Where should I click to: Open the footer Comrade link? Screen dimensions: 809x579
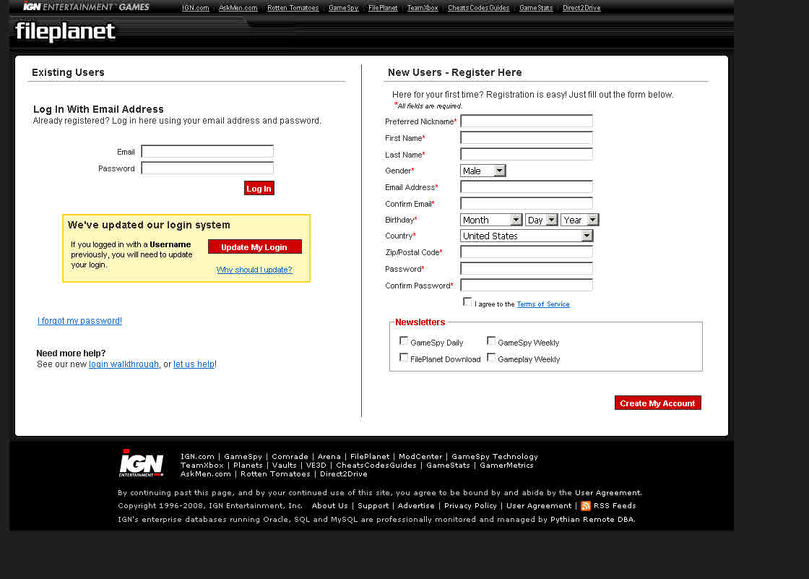coord(290,457)
